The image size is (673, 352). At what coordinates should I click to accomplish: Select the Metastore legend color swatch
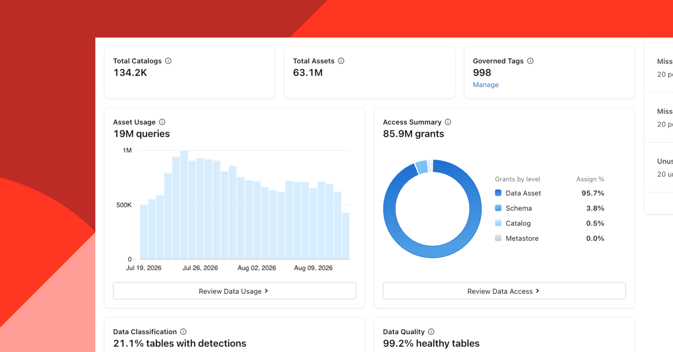[x=498, y=238]
